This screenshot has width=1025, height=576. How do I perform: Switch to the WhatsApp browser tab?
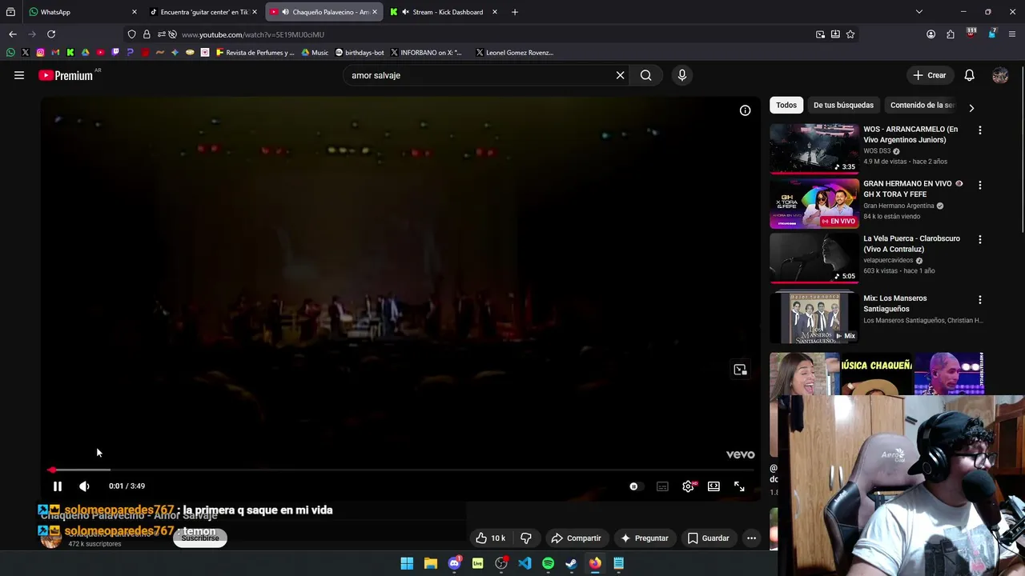coord(82,12)
